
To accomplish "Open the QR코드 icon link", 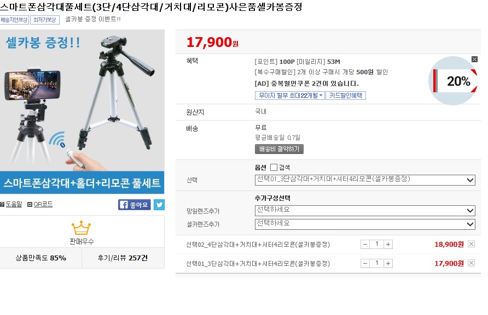I will (x=40, y=204).
